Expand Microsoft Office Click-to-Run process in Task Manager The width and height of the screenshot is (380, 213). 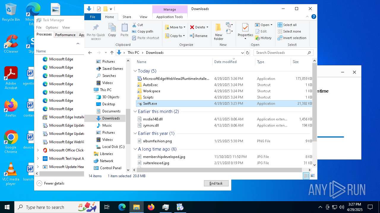(x=38, y=150)
